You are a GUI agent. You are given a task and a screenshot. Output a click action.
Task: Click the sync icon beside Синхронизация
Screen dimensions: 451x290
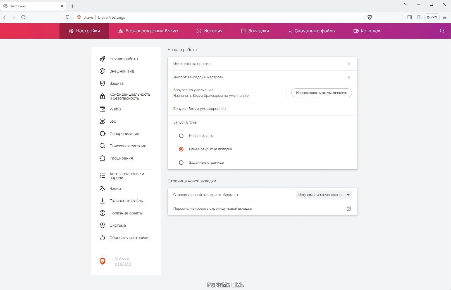102,134
